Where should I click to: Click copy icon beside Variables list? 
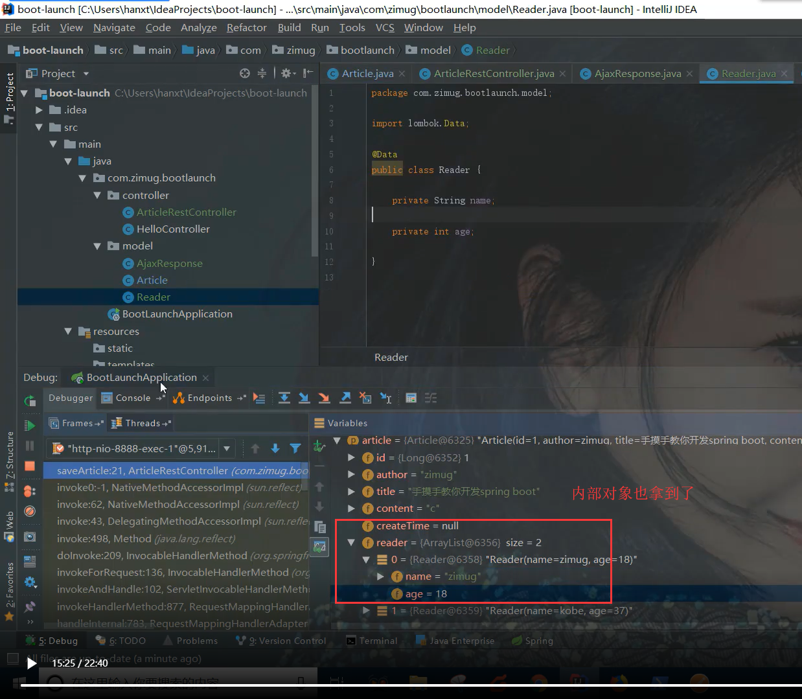(x=319, y=527)
